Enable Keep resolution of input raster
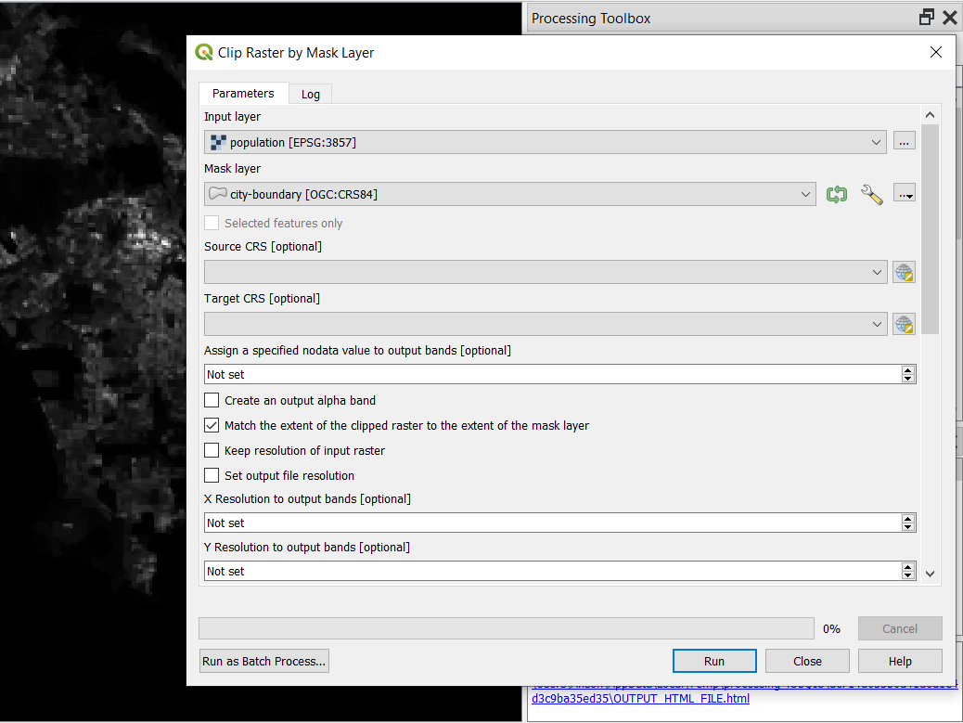 coord(211,451)
